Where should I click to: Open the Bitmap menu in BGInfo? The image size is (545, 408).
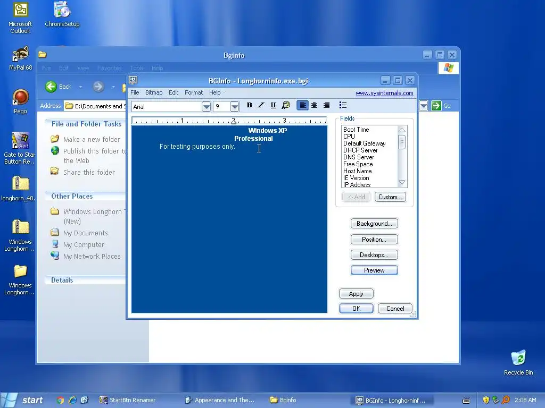[x=154, y=92]
